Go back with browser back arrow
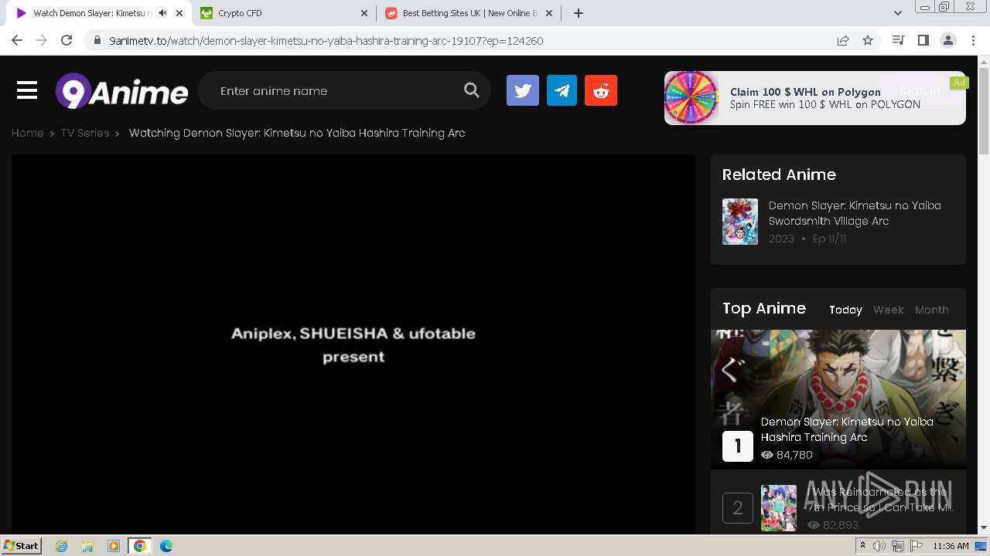The width and height of the screenshot is (990, 556). 17,40
